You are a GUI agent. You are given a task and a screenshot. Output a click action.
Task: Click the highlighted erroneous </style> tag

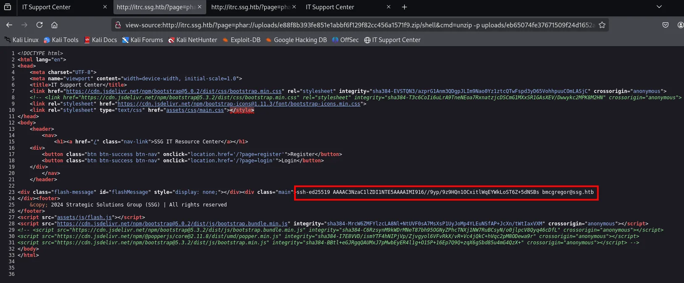click(x=242, y=110)
